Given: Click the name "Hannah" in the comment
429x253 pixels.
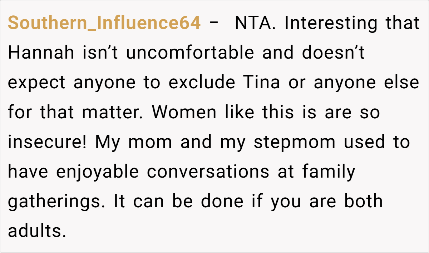Looking at the screenshot, I should click(x=41, y=53).
